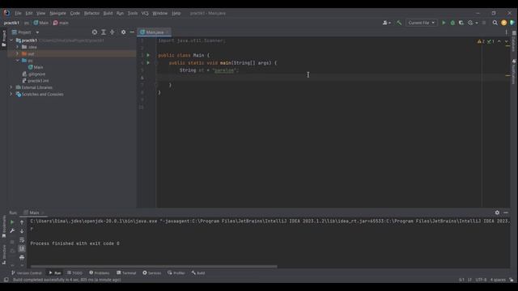Click the practik1 breadcrumb in navigation bar
518x291 pixels.
(x=11, y=23)
